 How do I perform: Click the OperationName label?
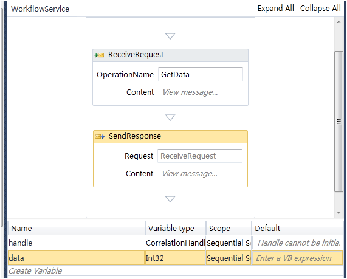point(125,75)
